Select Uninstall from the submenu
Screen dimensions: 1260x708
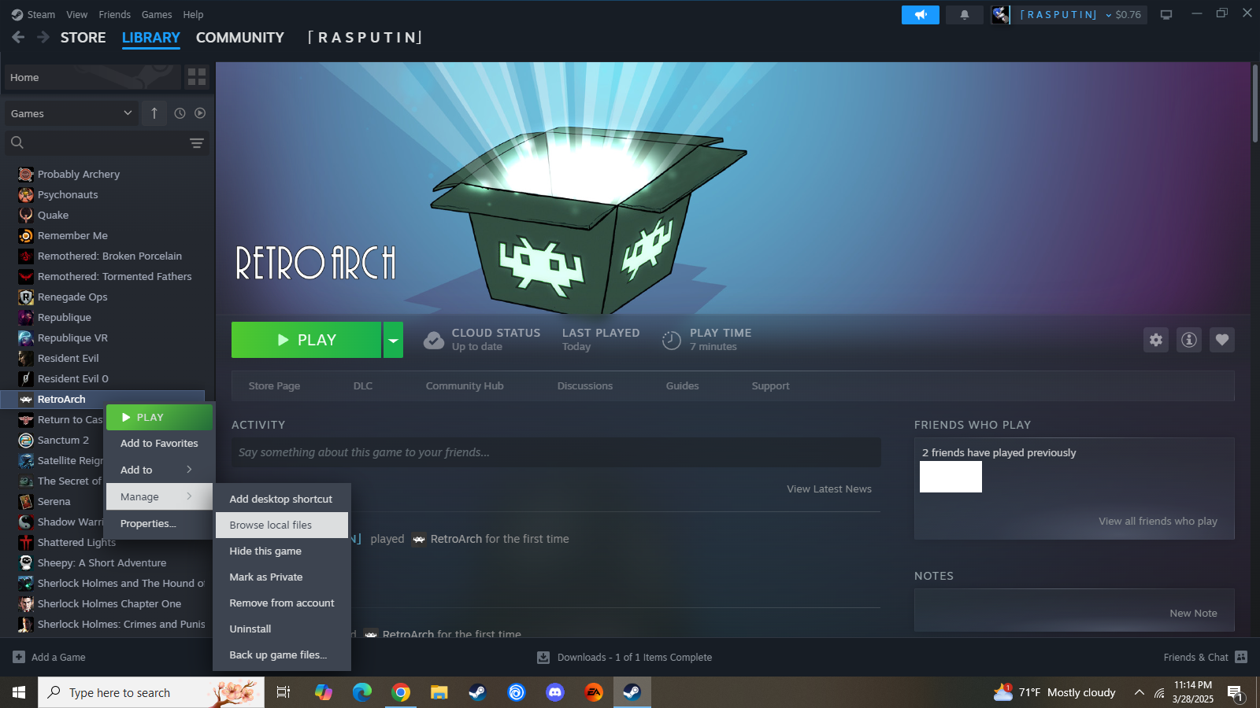(x=282, y=629)
